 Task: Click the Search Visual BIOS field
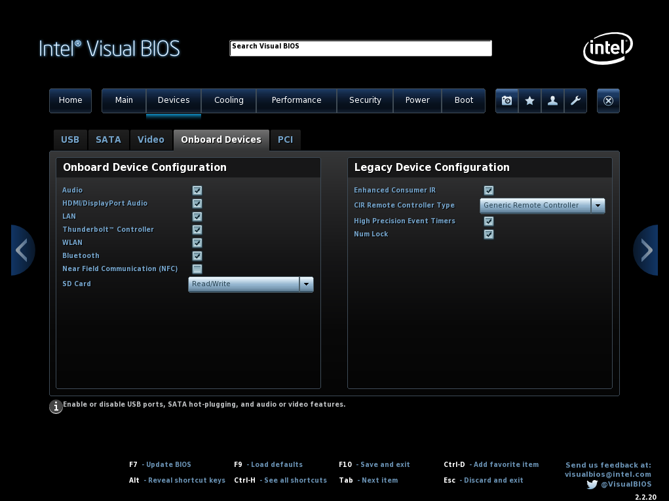(x=360, y=48)
